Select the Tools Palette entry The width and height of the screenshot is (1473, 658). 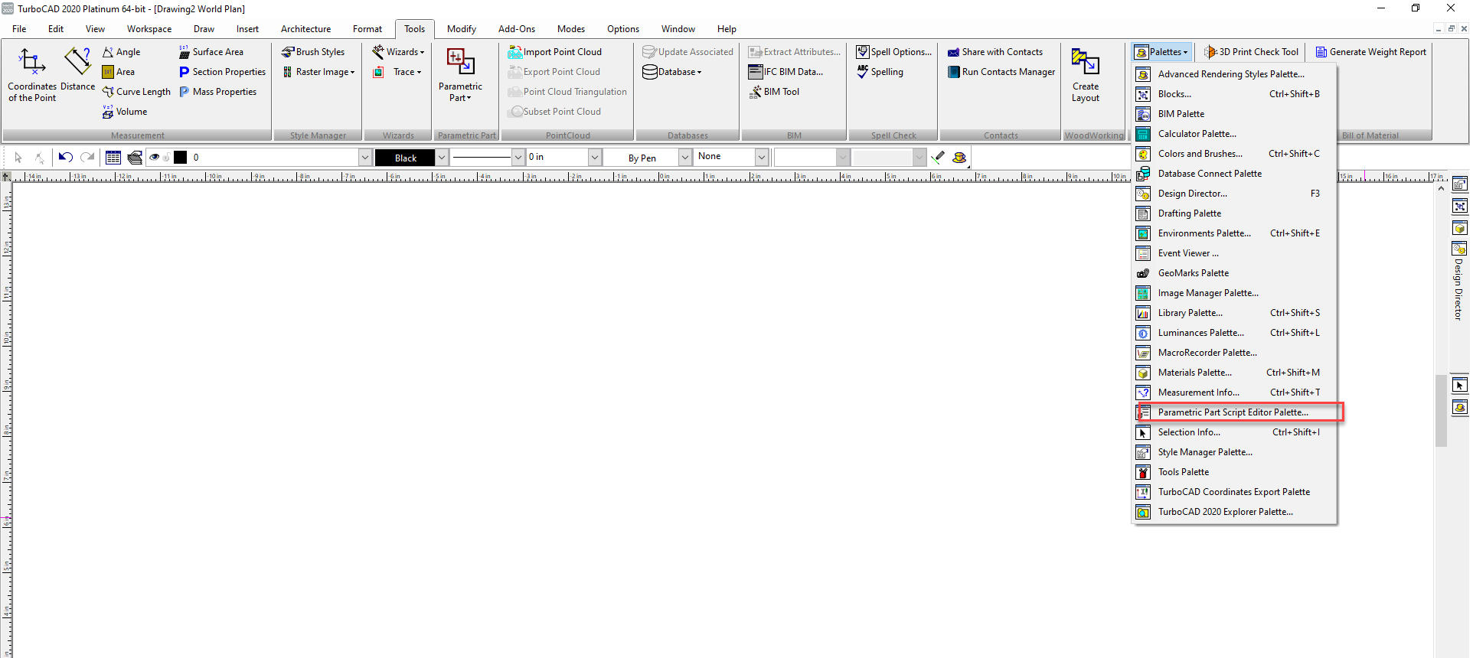coord(1235,472)
